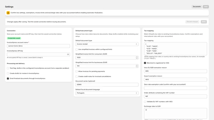Click the Processing and delivery heading
This screenshot has height=120, width=214.
[16, 63]
